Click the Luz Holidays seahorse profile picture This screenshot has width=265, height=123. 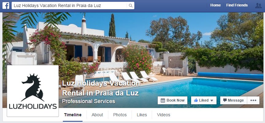[33, 91]
